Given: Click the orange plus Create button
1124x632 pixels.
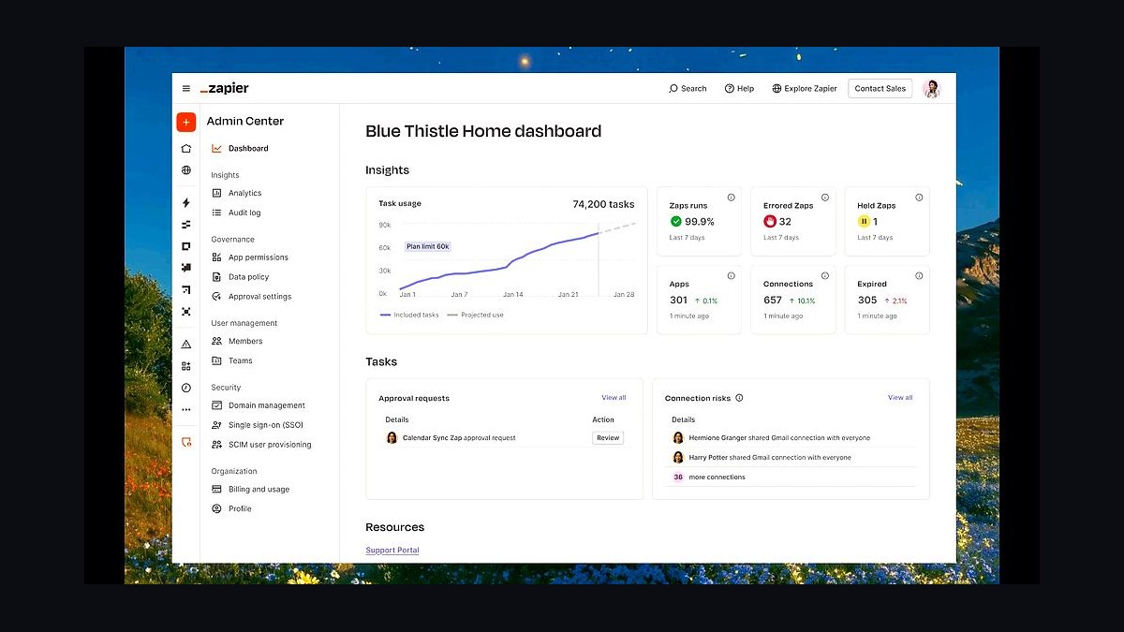Looking at the screenshot, I should (x=185, y=122).
